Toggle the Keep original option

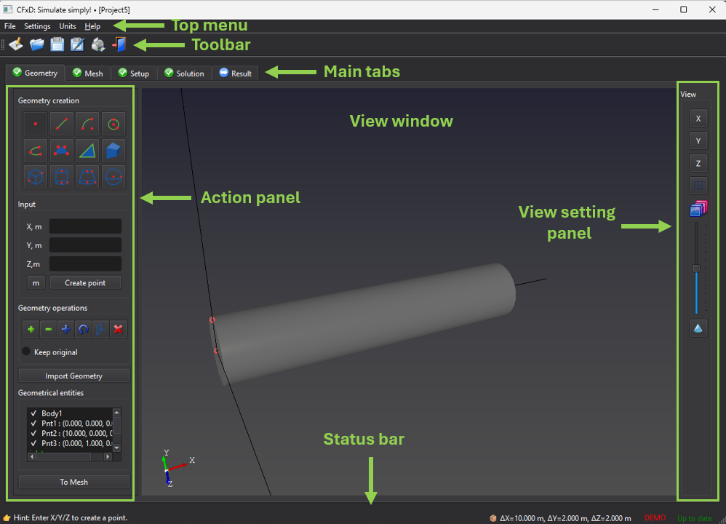point(27,352)
